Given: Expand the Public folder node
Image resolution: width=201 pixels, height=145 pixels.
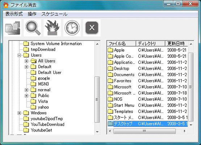Looking at the screenshot, I should tap(26, 96).
